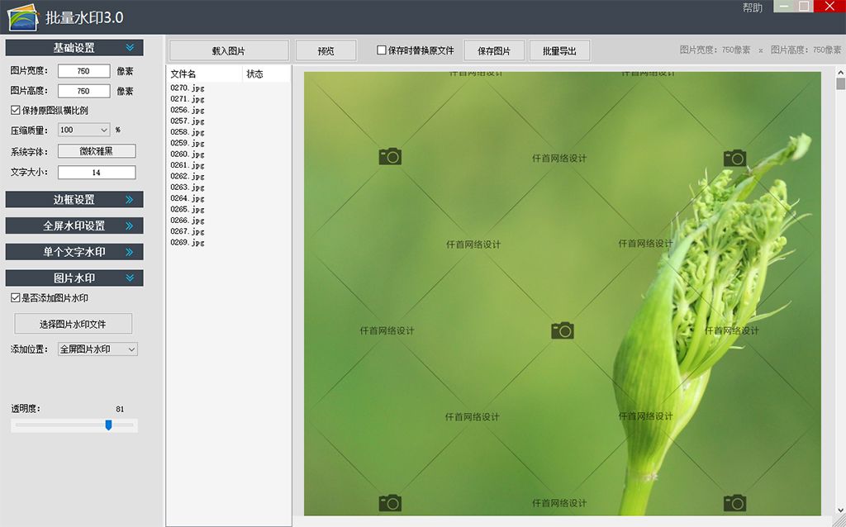Collapse the 基础设置 section chevron
This screenshot has height=527, width=846.
point(130,48)
